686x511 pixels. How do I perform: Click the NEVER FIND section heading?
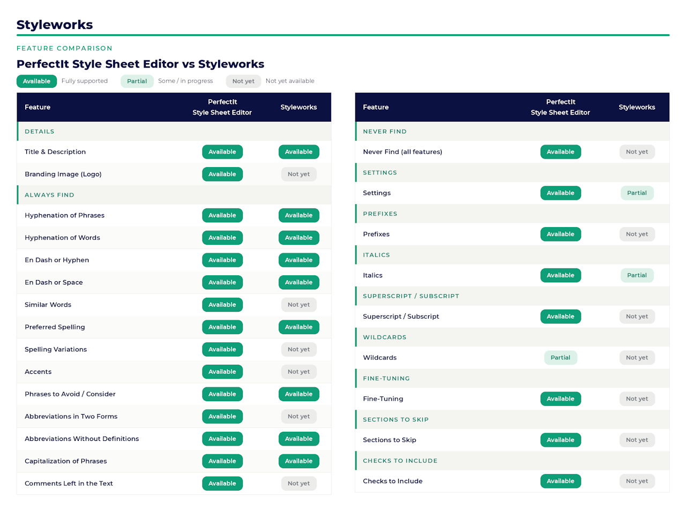pos(385,131)
